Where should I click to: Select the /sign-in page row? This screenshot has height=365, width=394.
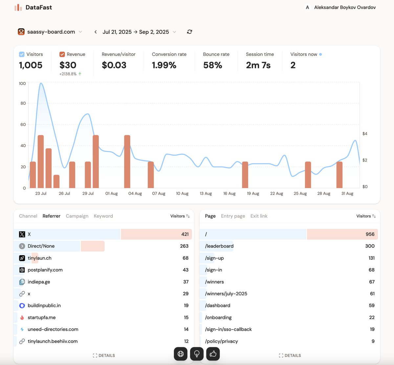click(x=289, y=270)
